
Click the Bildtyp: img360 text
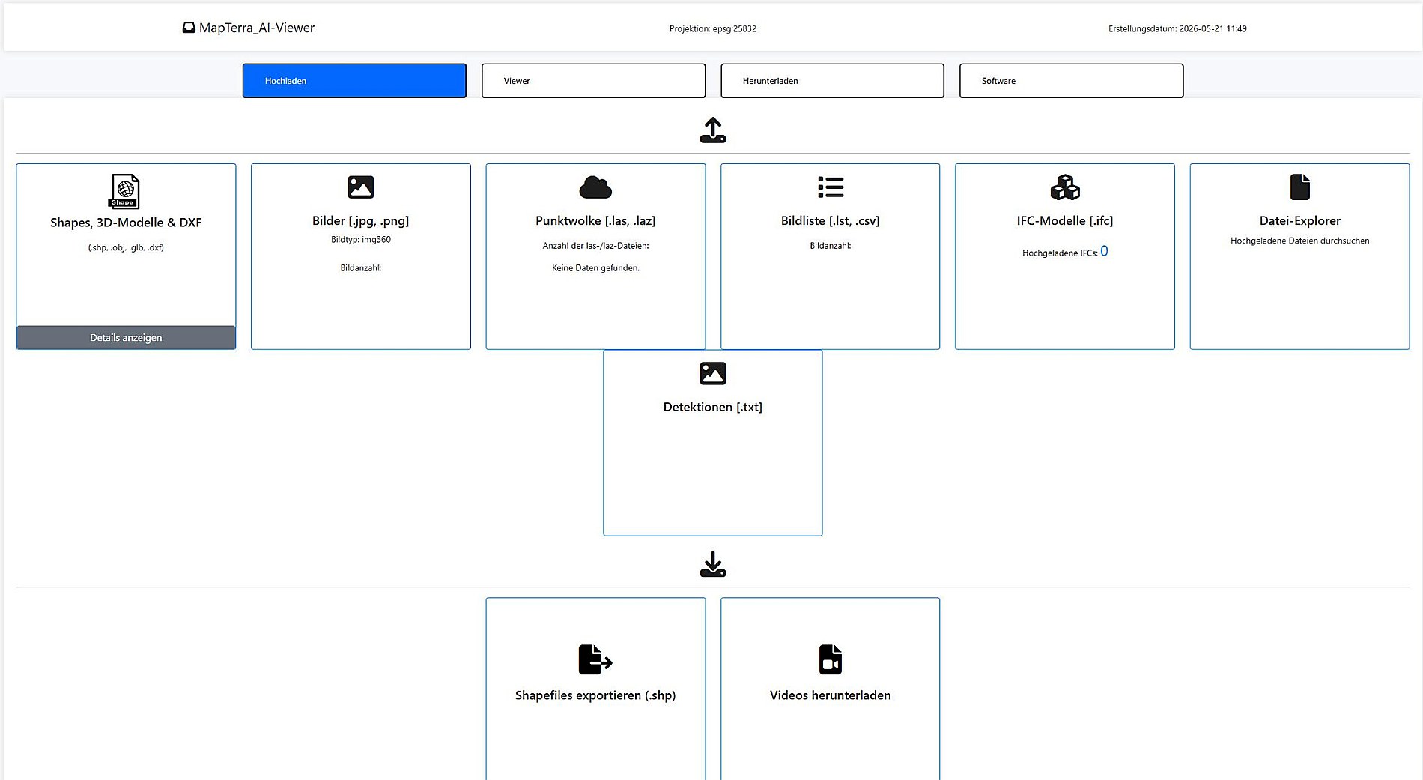coord(361,240)
